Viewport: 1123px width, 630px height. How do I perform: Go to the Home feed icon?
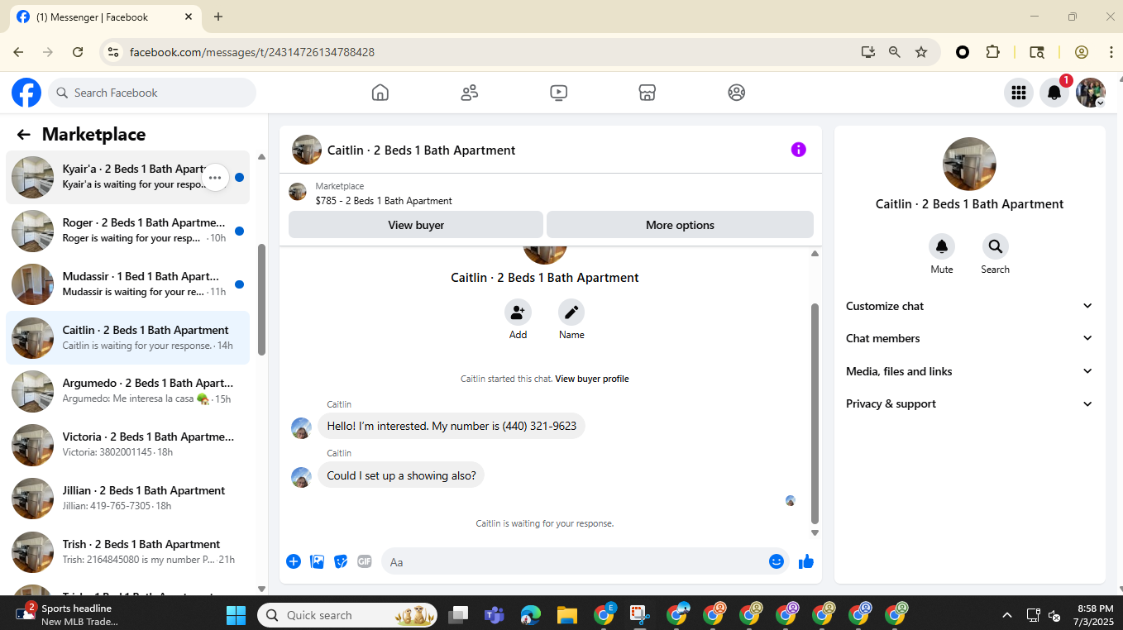pos(380,93)
